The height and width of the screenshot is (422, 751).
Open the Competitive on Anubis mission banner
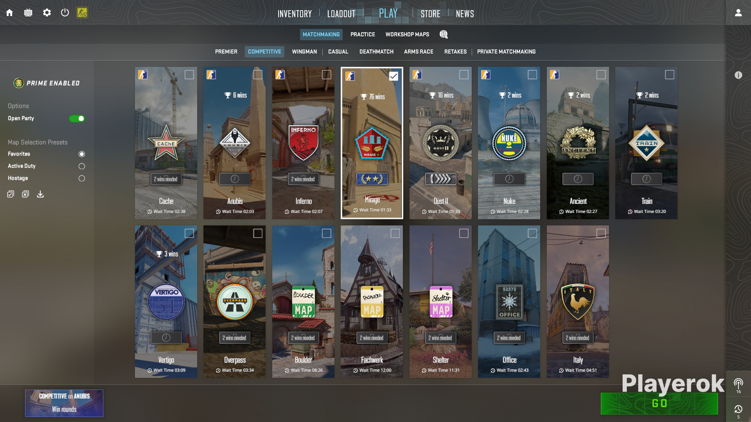pyautogui.click(x=64, y=403)
